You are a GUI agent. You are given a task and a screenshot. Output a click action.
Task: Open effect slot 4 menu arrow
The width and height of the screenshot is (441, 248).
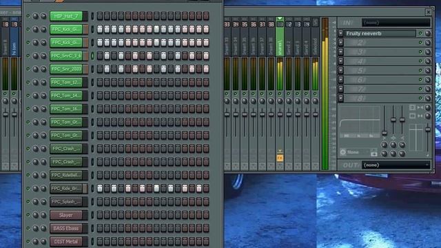340,61
